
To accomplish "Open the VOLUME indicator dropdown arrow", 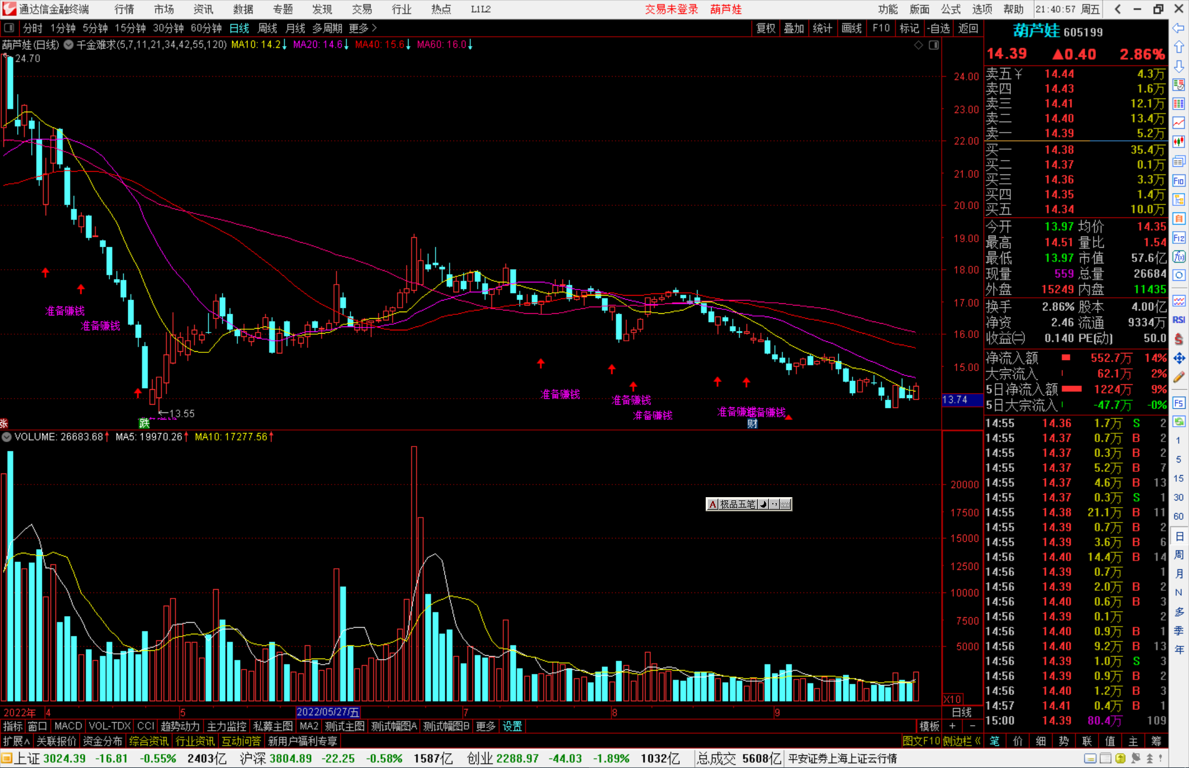I will point(7,437).
